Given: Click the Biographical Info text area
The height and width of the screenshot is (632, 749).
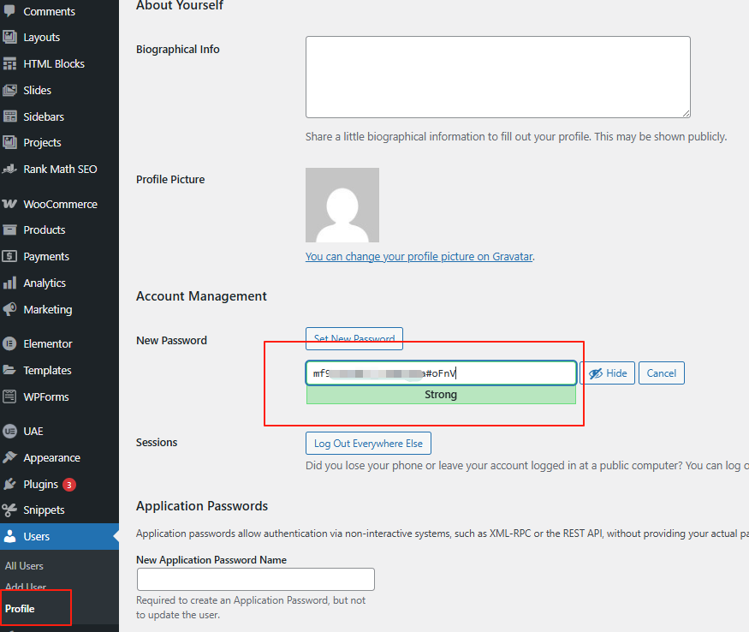Looking at the screenshot, I should (x=497, y=77).
